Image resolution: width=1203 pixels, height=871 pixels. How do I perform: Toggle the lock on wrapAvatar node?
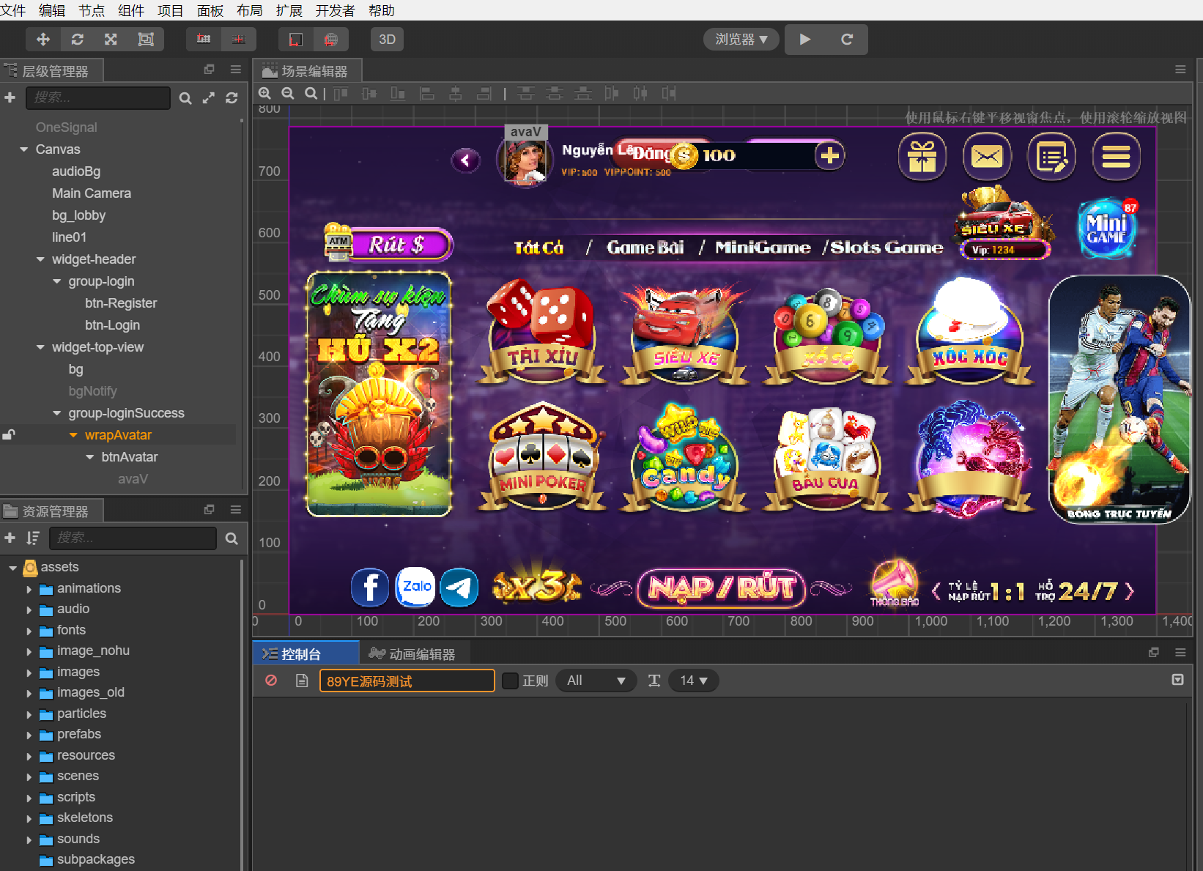(x=9, y=435)
